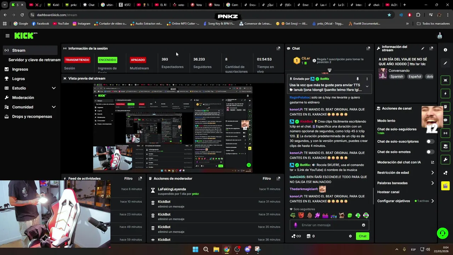Viewport: 453px width, 255px height.
Task: Open pinned message three-dot options
Action: tap(367, 79)
